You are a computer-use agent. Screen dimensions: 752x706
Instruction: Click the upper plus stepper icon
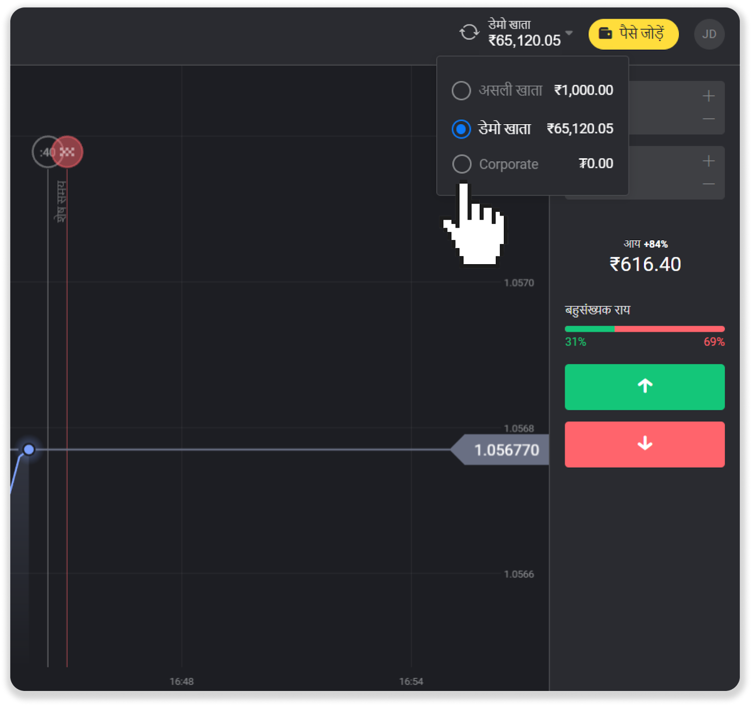coord(708,96)
